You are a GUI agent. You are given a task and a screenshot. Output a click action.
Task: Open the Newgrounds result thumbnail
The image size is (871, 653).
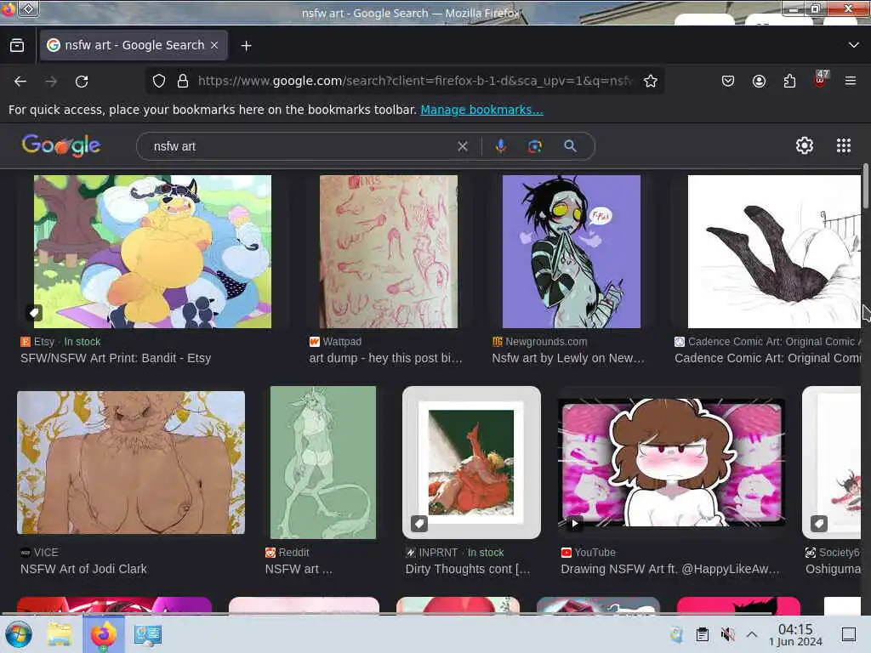click(572, 252)
